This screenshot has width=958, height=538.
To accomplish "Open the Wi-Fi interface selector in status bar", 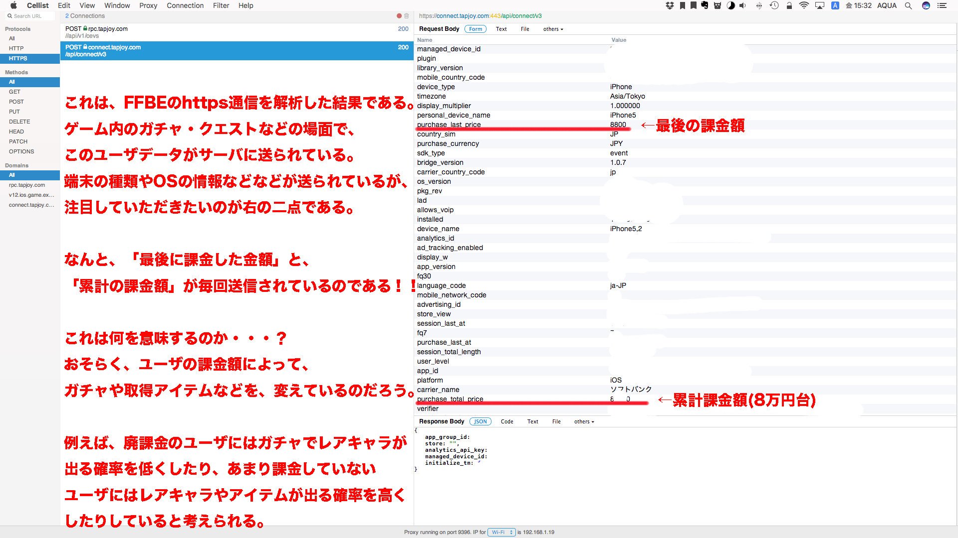I will (x=501, y=532).
